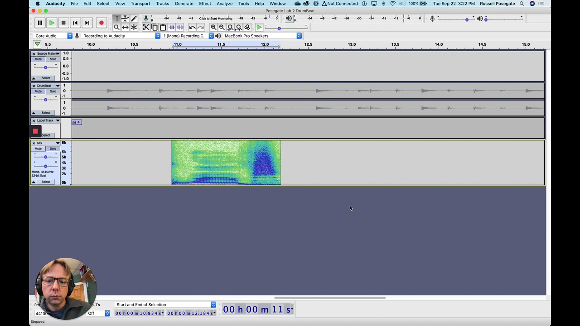
Task: Click the Zoom Toggle icon
Action: (x=247, y=27)
